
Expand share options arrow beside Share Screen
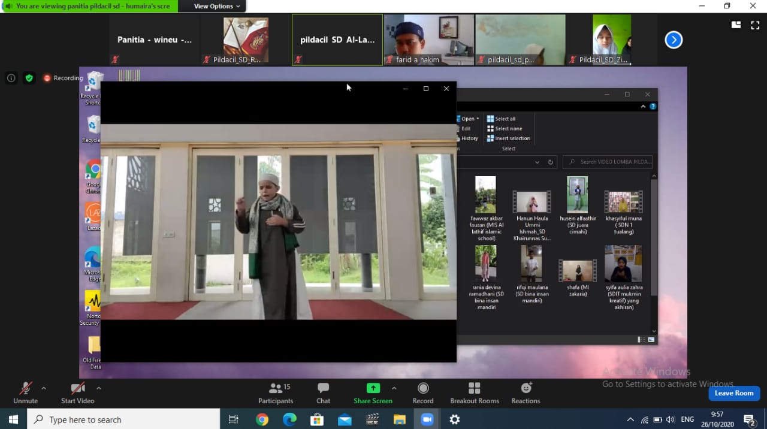[394, 388]
